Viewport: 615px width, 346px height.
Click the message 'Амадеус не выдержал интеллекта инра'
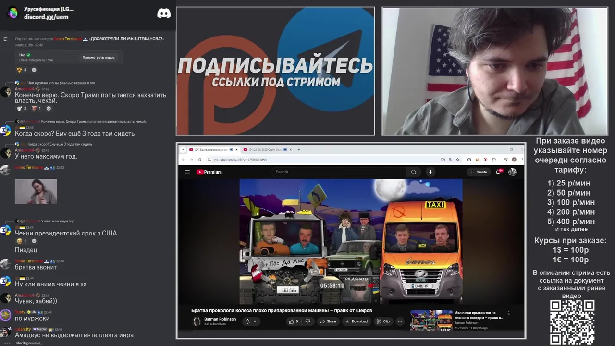74,335
